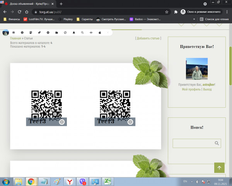
Task: Open messages envelope icon in admin bar
Action: pyautogui.click(x=14, y=33)
